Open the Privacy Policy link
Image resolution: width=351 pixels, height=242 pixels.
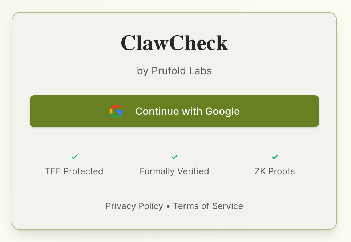pyautogui.click(x=134, y=206)
